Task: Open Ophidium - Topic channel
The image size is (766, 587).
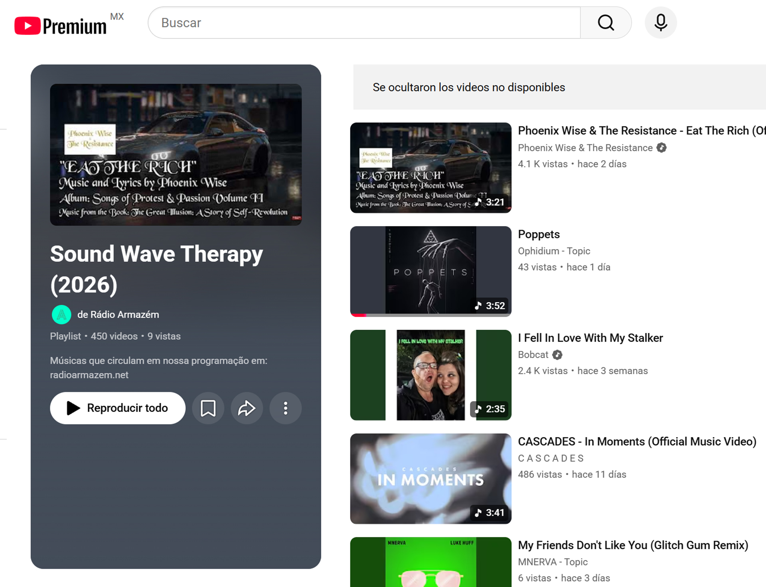Action: point(554,251)
